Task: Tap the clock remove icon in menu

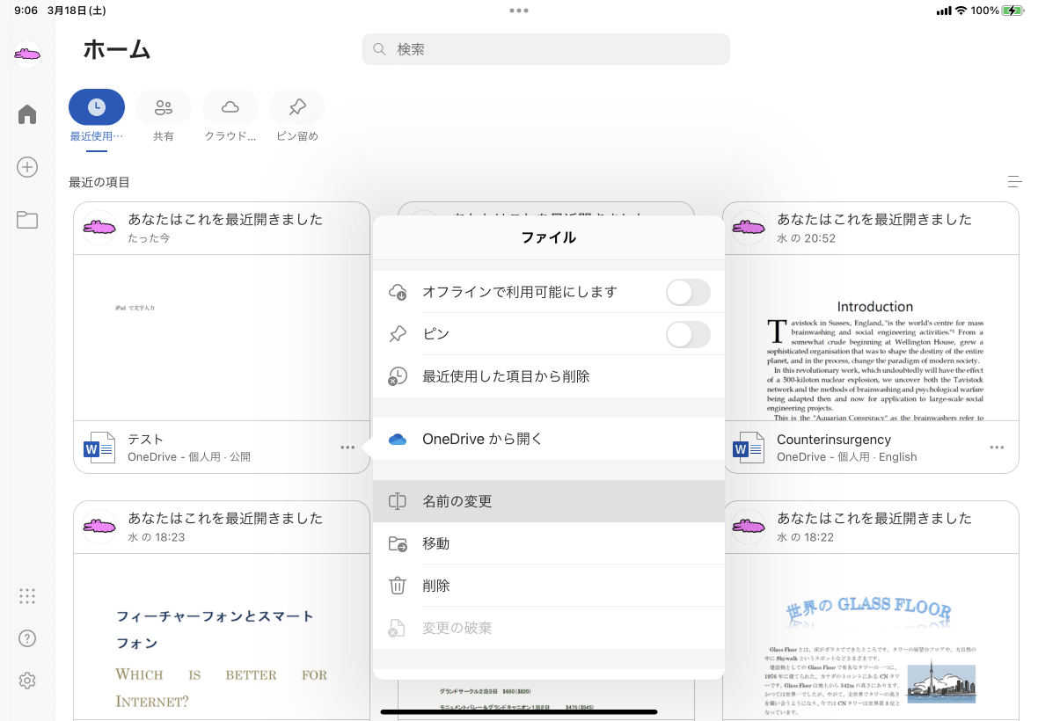Action: [x=398, y=376]
